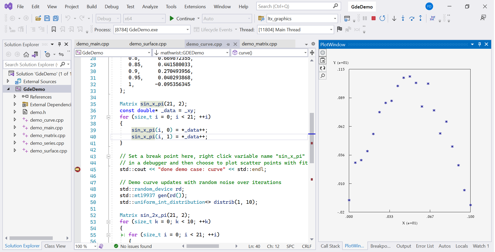
Task: Collapse the GdeDemo project node
Action: click(8, 89)
